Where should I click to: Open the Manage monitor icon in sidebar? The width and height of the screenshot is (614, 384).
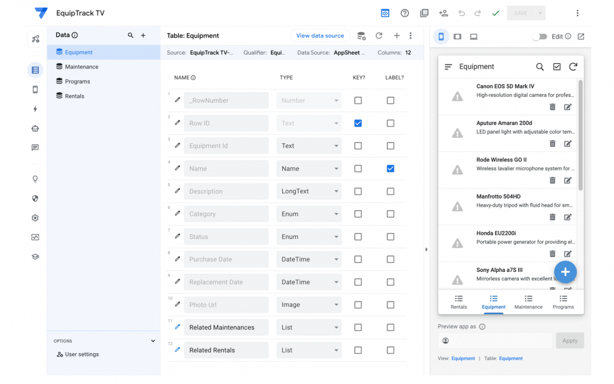coord(35,237)
